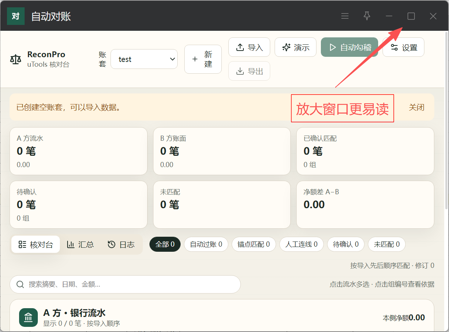This screenshot has width=449, height=332.
Task: Click the 导出 export button
Action: click(x=249, y=71)
